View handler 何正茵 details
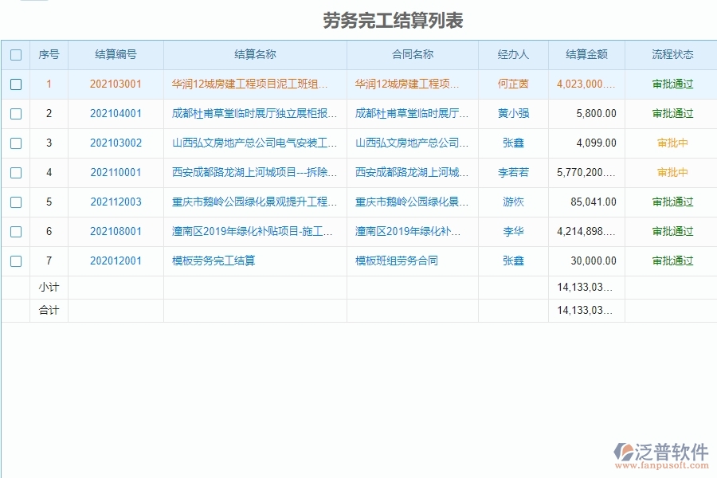The image size is (717, 478). [512, 84]
